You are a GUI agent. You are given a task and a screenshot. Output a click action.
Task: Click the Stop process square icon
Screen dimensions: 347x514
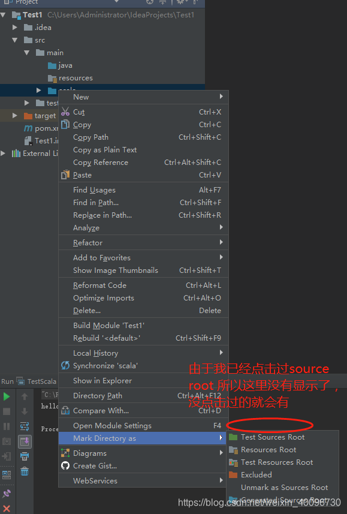tap(7, 411)
